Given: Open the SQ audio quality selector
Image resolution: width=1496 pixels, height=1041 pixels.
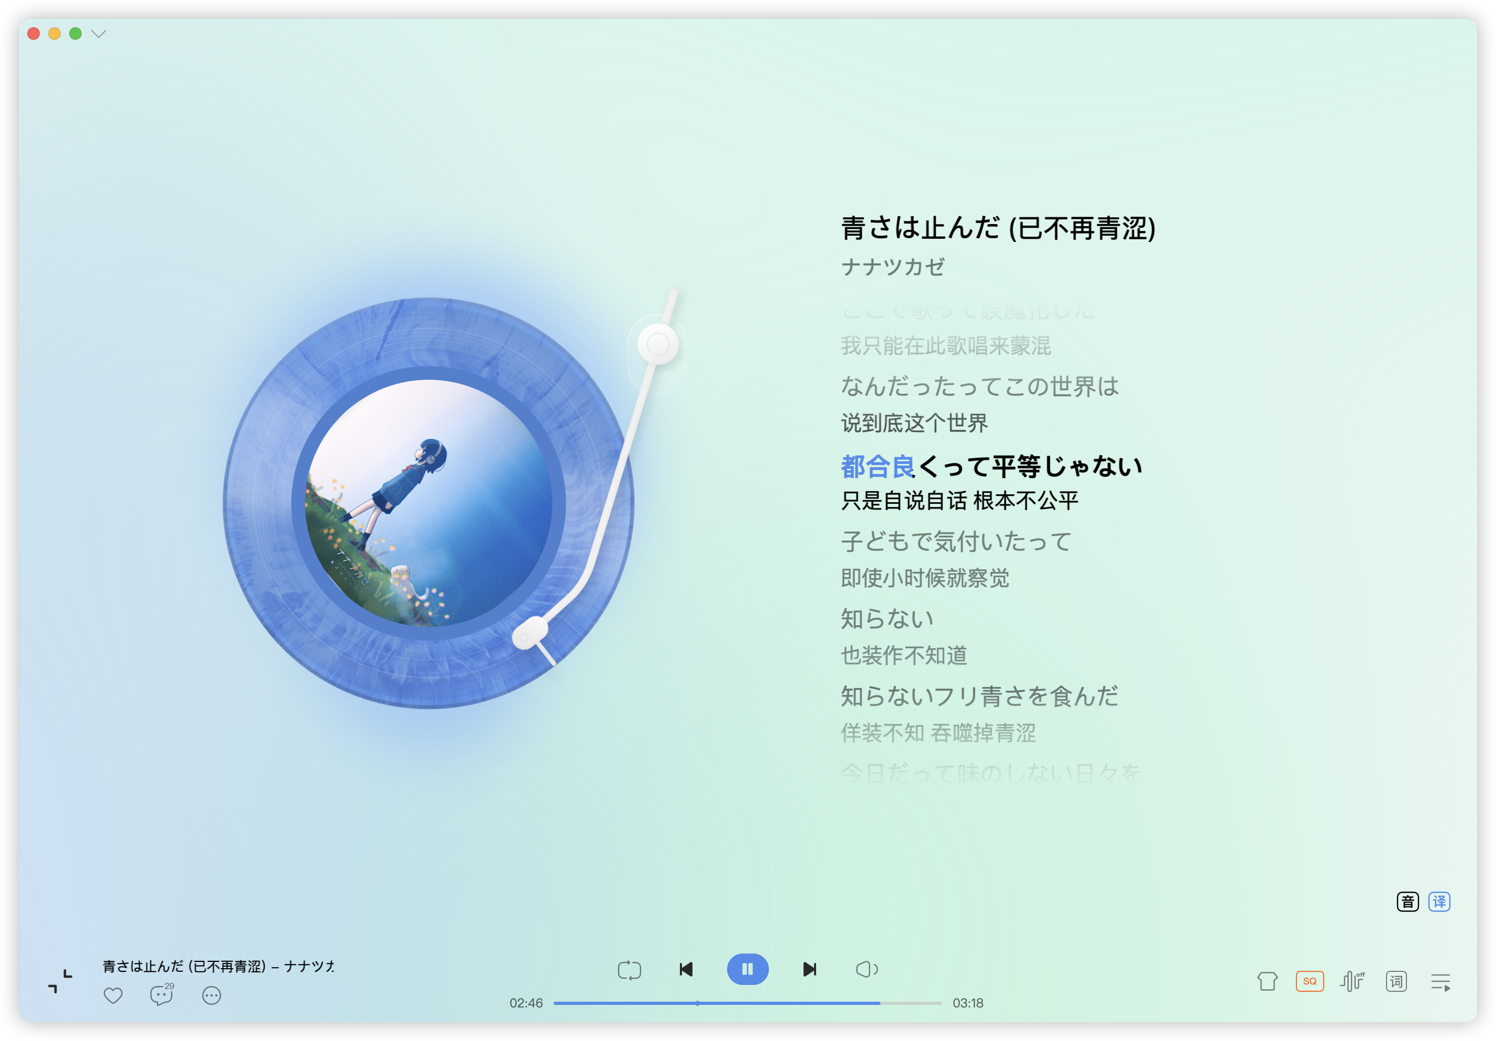Looking at the screenshot, I should tap(1309, 981).
